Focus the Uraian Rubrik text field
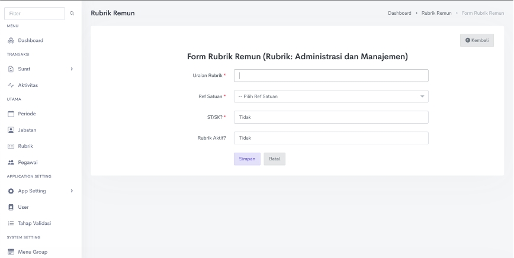Screen dimensions: 514x258 pos(330,76)
